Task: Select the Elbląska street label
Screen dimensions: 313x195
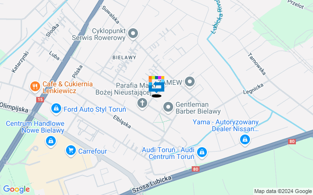Action: (122, 121)
